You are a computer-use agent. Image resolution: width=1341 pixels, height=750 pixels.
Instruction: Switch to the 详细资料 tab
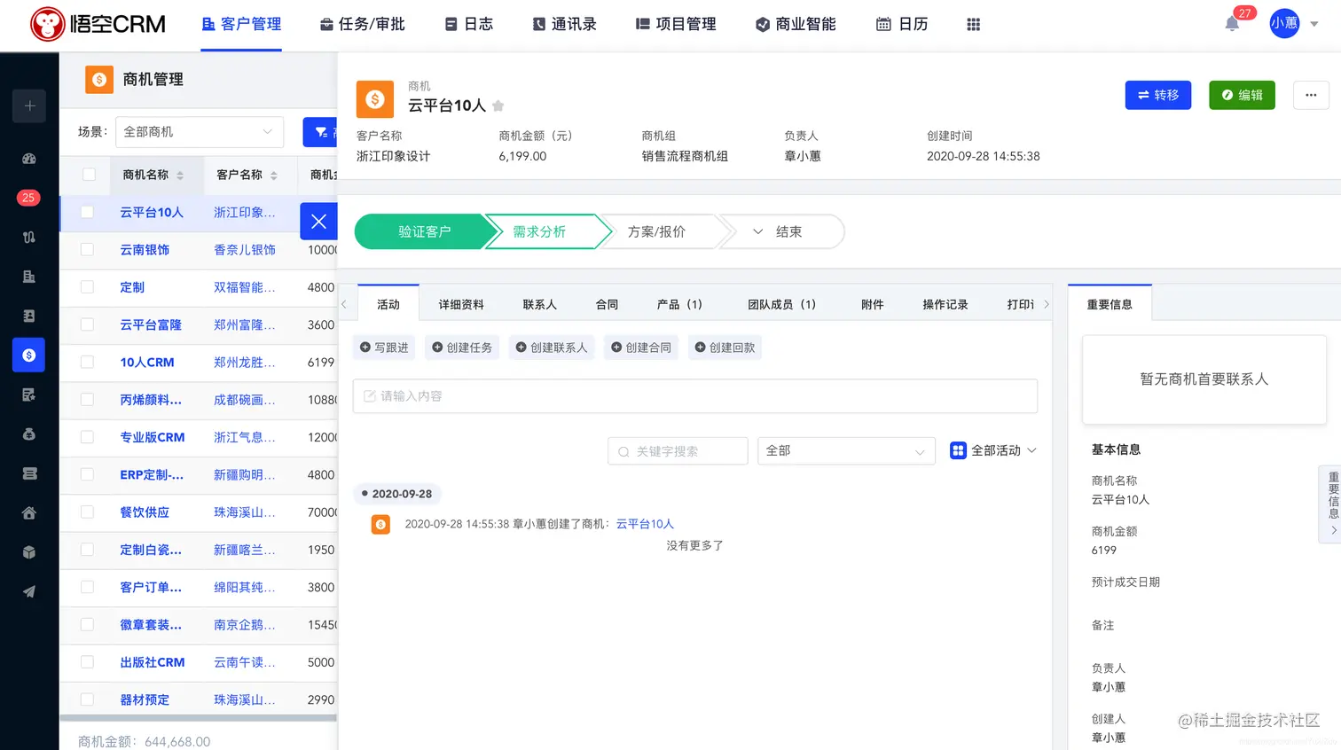460,303
